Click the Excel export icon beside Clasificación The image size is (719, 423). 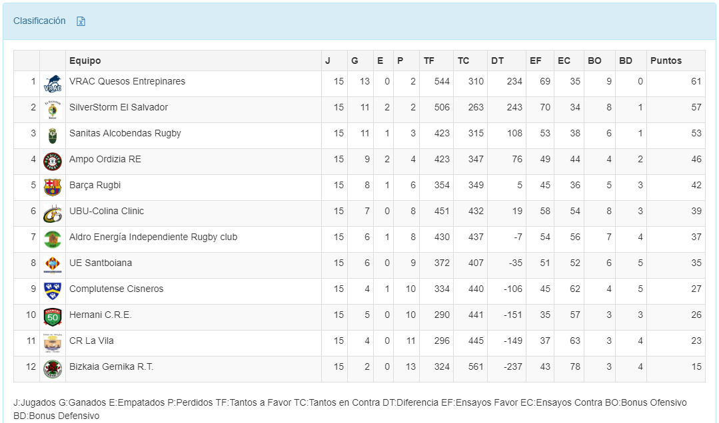coord(81,21)
